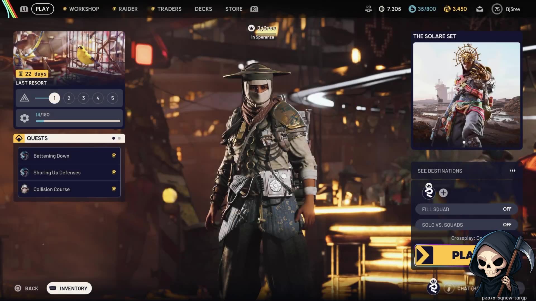The height and width of the screenshot is (301, 536).
Task: Click the Shoring Up Defenses trader avatar
Action: 25,172
